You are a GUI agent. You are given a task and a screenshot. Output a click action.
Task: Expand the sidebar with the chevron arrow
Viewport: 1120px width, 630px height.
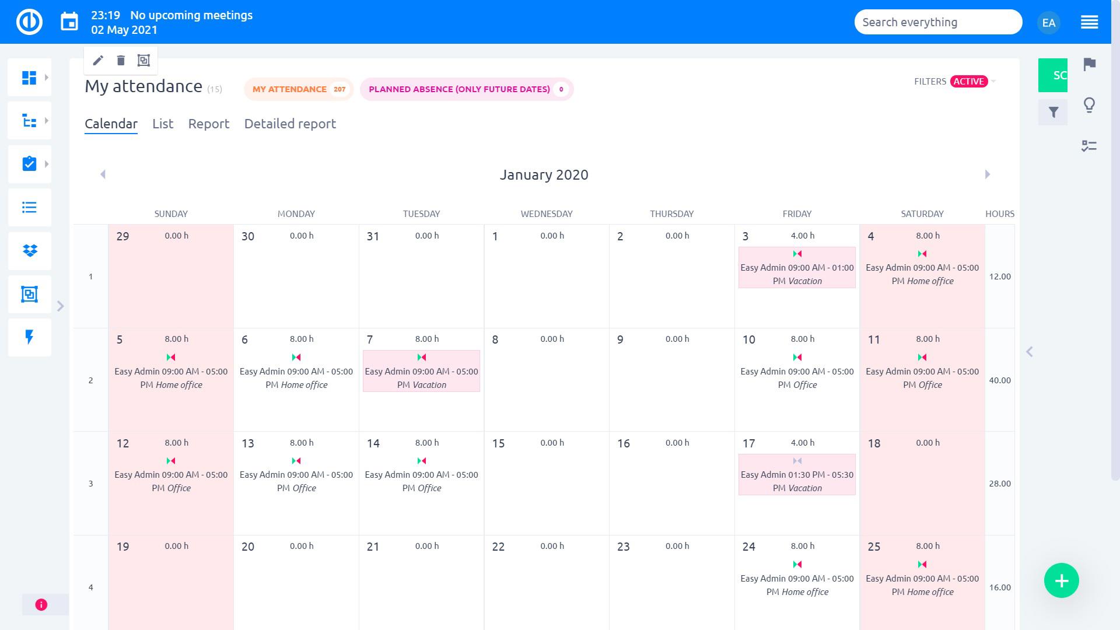point(61,305)
